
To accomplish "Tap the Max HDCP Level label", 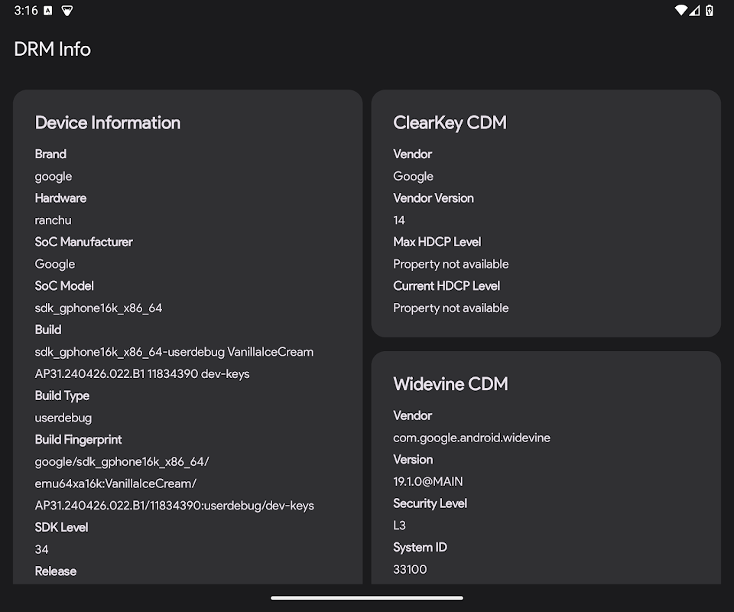I will click(x=437, y=242).
